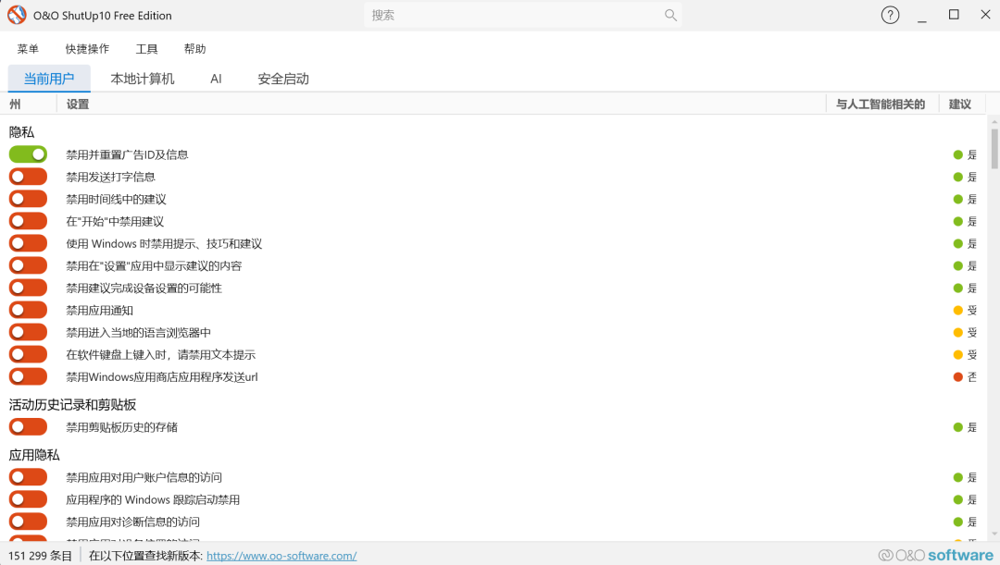The image size is (1000, 565).
Task: Enable the 禁用时间线中的建议 toggle
Action: point(28,199)
